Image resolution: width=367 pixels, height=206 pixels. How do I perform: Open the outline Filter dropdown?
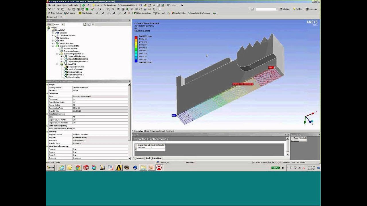(58, 24)
